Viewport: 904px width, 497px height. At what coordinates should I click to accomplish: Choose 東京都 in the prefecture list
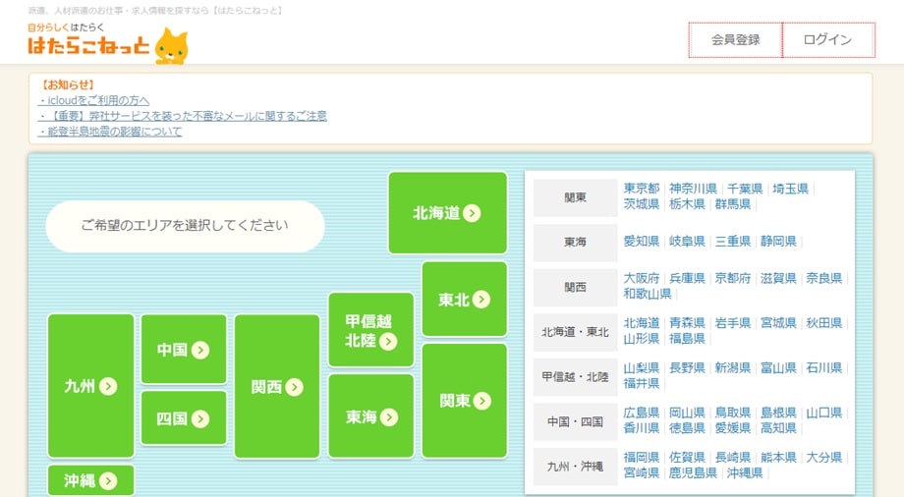click(642, 189)
